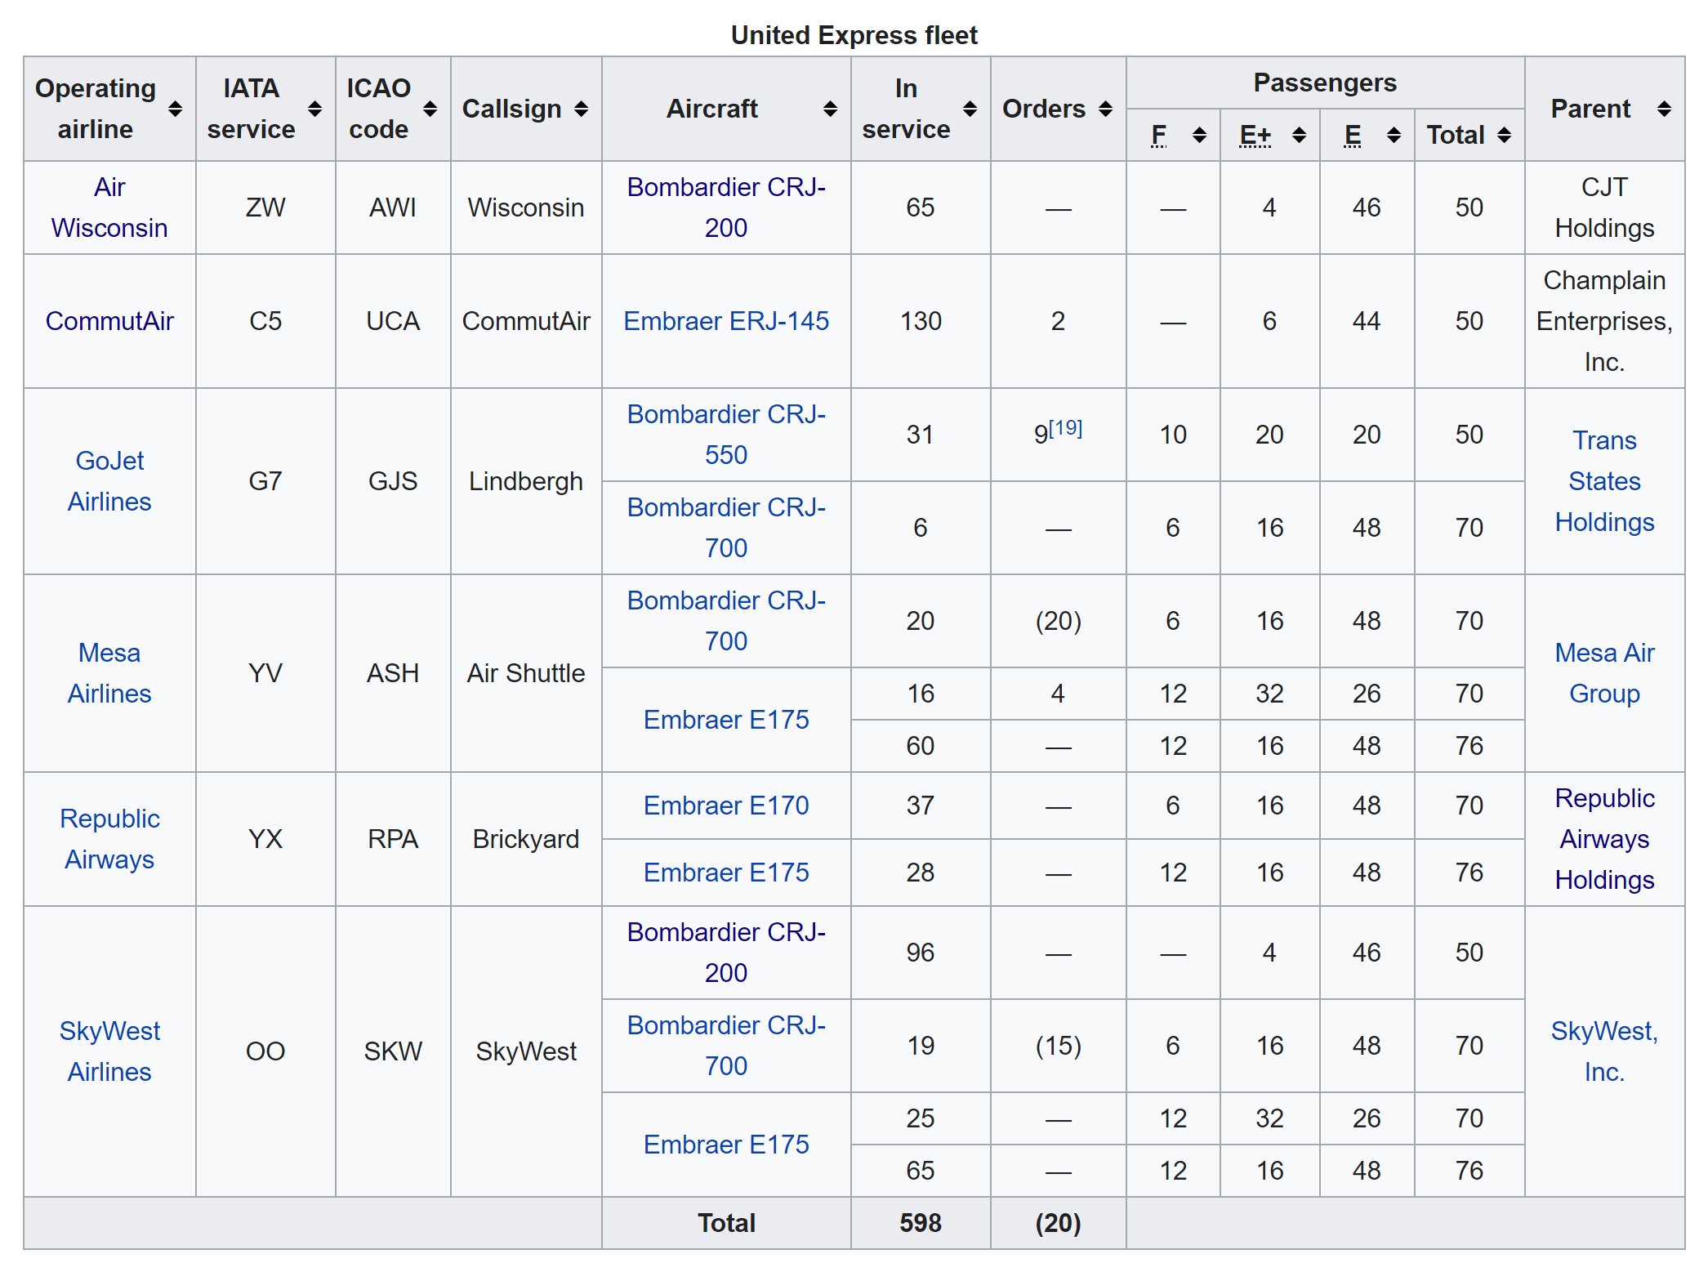Sort by Aircraft column arrows
This screenshot has width=1708, height=1272.
click(x=830, y=109)
